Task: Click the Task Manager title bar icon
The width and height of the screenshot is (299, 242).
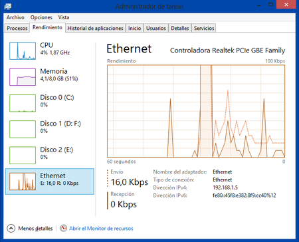Action: pos(8,6)
